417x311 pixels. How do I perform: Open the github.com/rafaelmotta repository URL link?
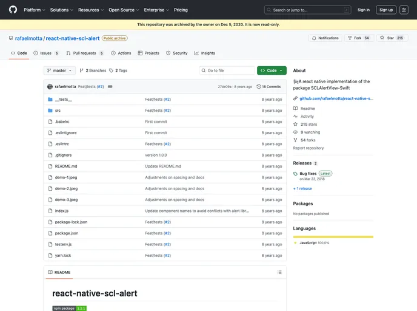pos(336,98)
